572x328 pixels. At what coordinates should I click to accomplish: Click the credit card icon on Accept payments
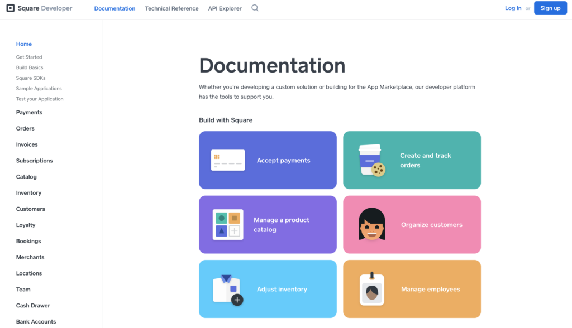[x=228, y=160]
